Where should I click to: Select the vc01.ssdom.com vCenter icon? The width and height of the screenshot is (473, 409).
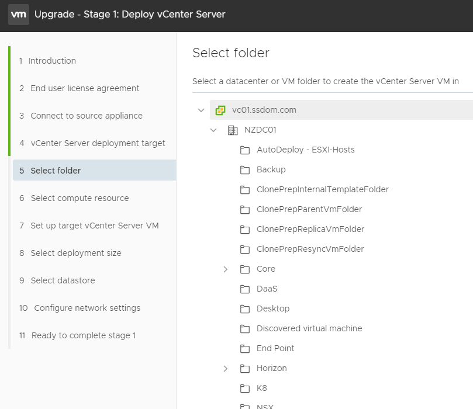pyautogui.click(x=220, y=110)
